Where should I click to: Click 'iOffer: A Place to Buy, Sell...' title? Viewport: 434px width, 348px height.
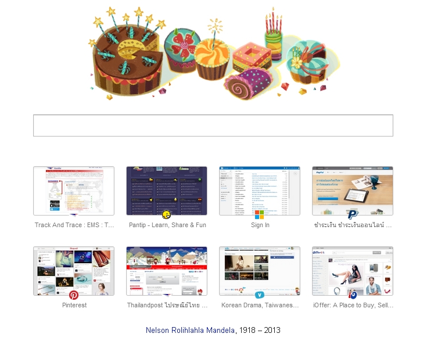[353, 305]
